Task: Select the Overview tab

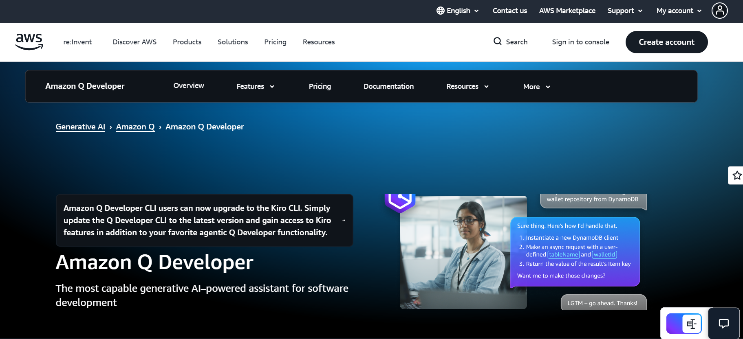Action: click(x=188, y=86)
